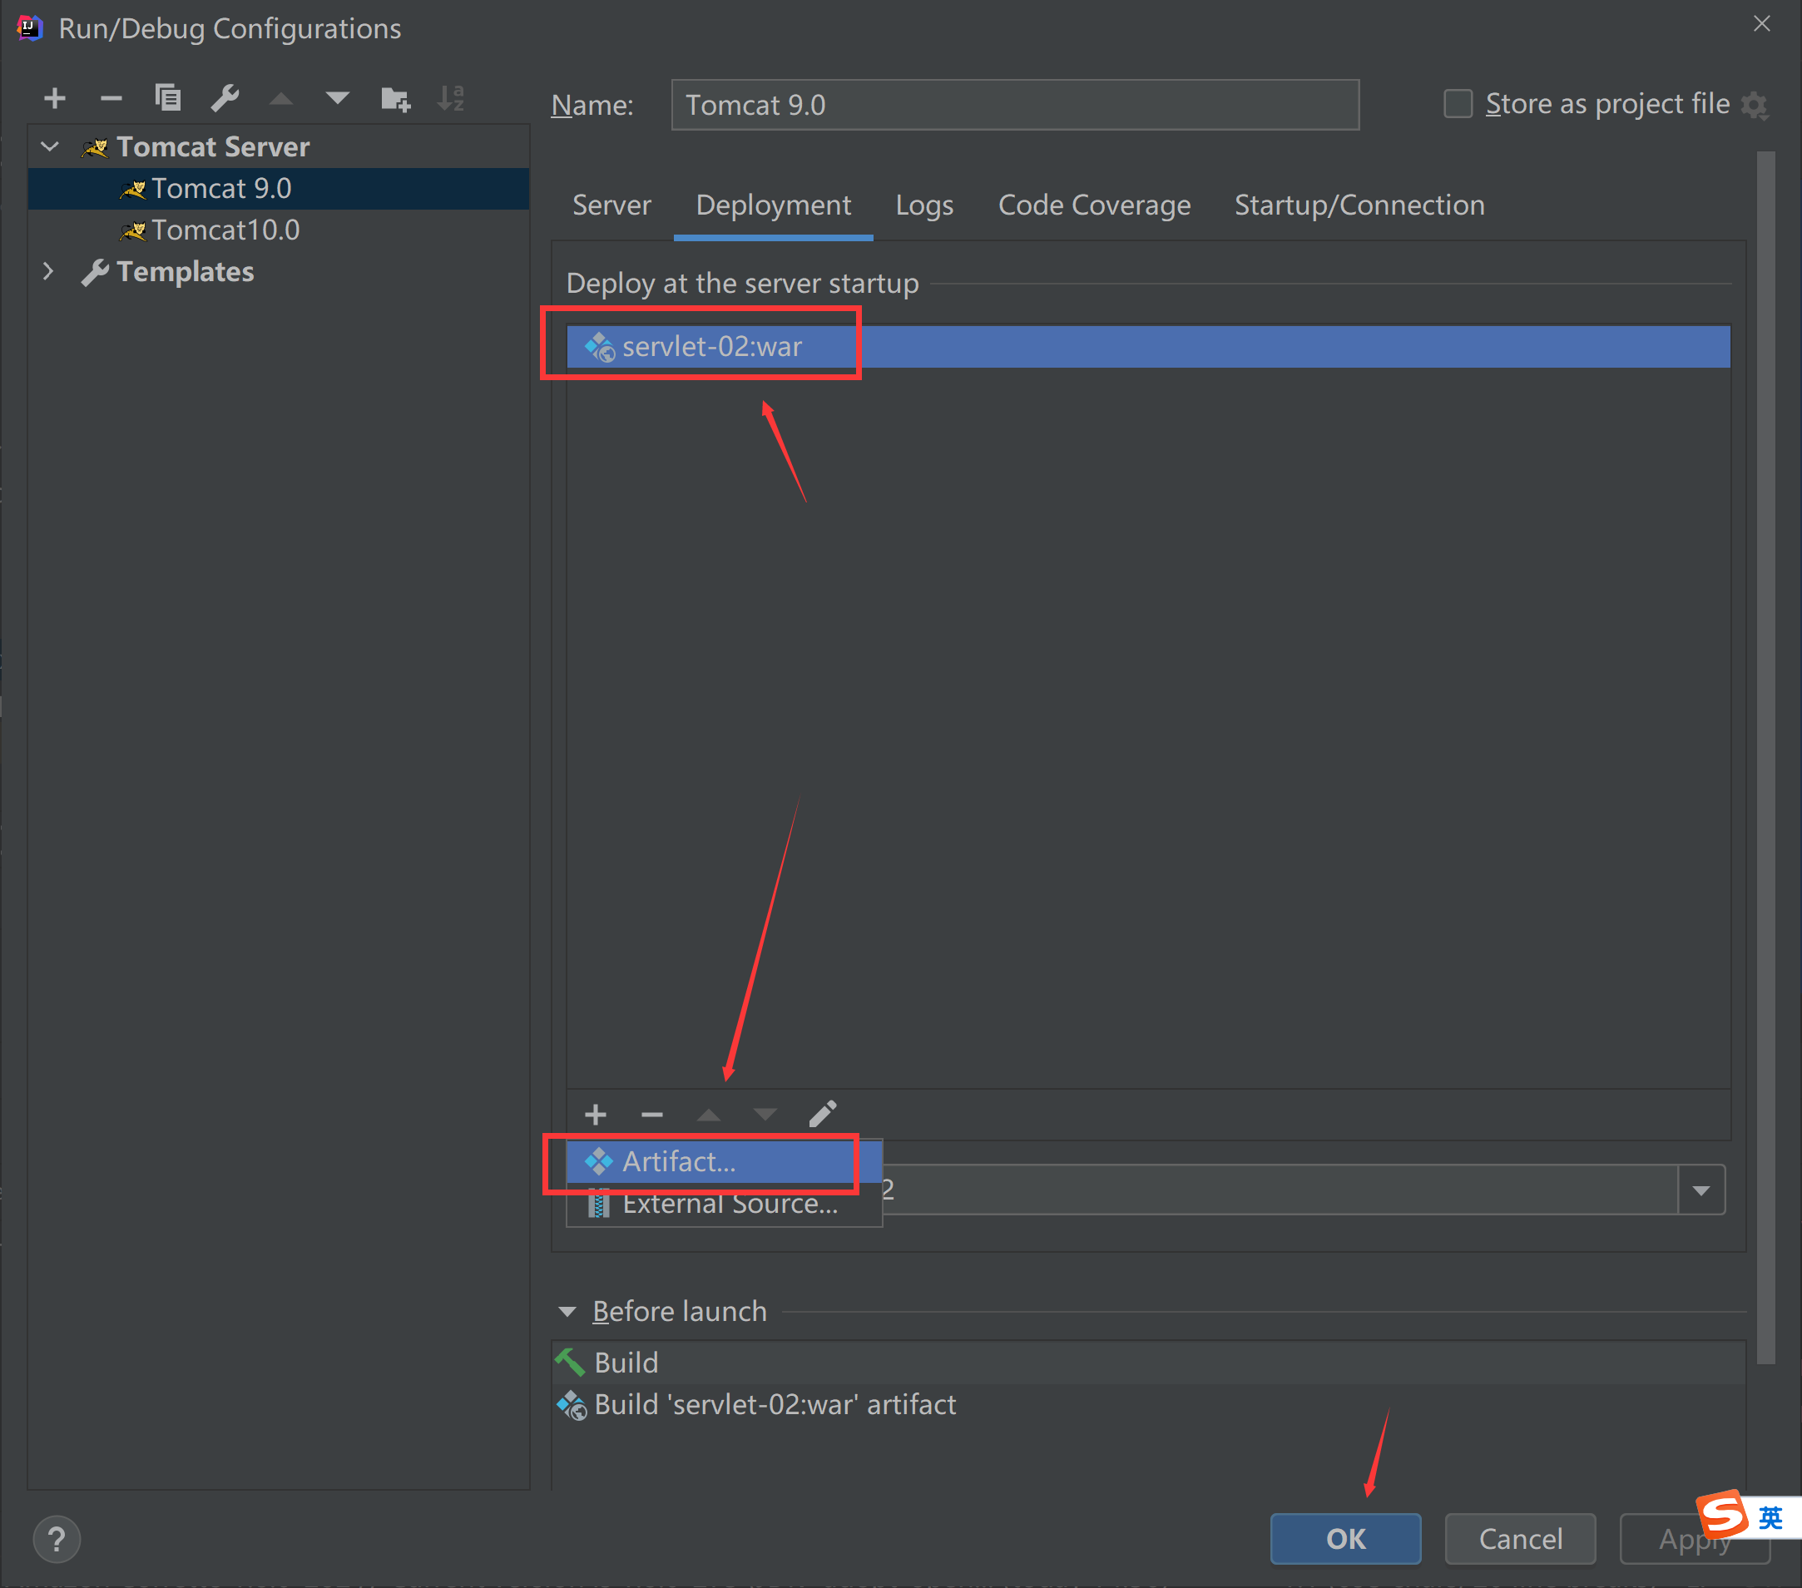Image resolution: width=1802 pixels, height=1588 pixels.
Task: Collapse the Tomcat Server tree node
Action: 50,146
